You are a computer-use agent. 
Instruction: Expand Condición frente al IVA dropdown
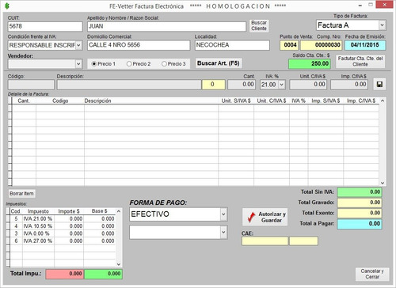click(78, 45)
